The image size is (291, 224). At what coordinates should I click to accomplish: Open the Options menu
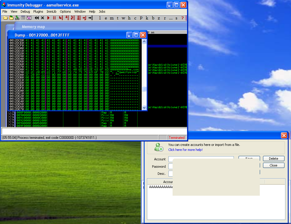point(65,11)
